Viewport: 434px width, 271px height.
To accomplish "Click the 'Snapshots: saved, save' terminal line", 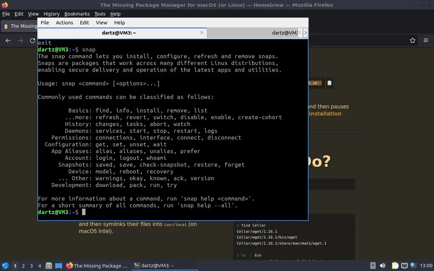I will coord(151,165).
